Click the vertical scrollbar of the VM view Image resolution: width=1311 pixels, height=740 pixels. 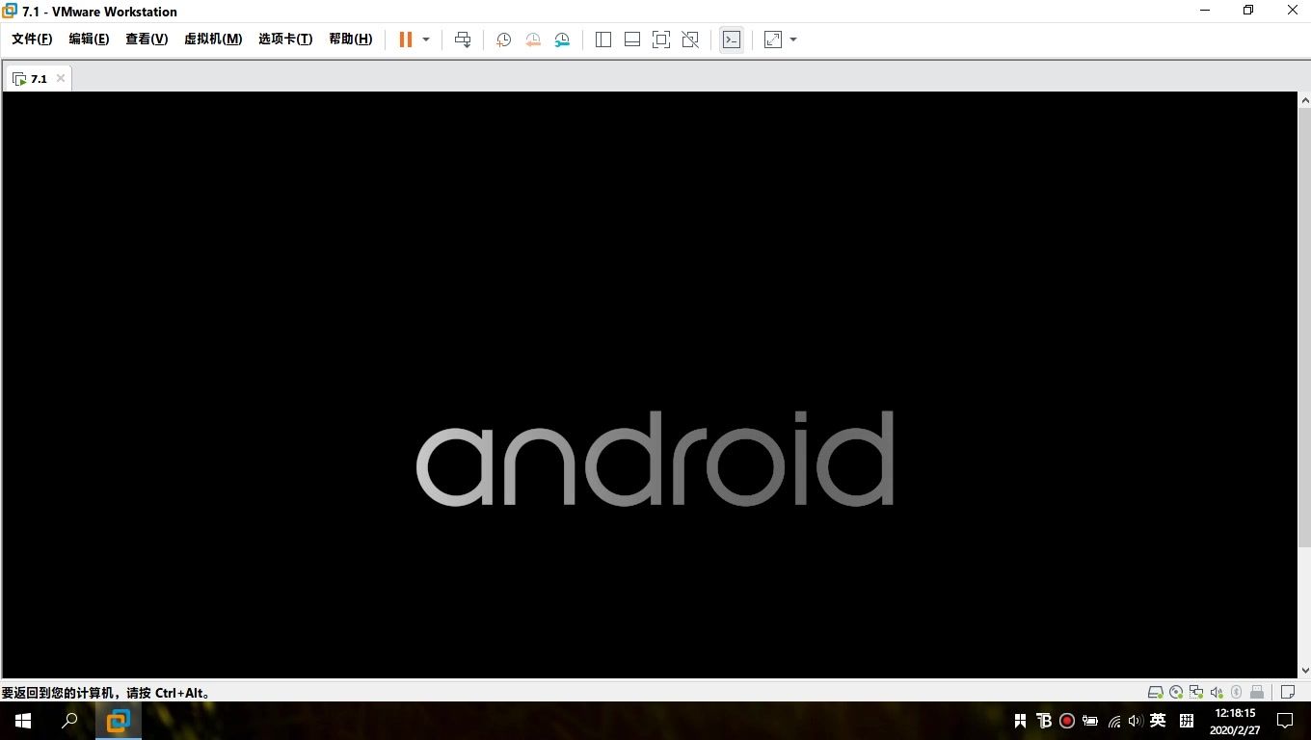[1304, 328]
